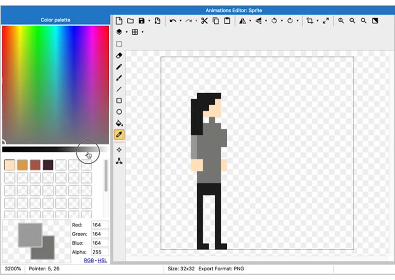Screen dimensions: 395x280
Task: Open the Rotate clockwise dropdown arrow
Action: click(x=298, y=21)
